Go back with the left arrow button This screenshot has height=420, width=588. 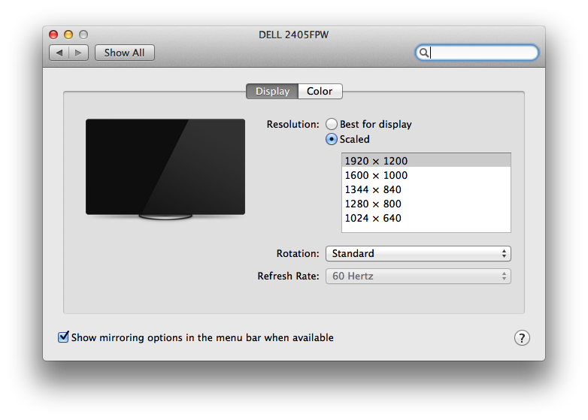tap(59, 53)
